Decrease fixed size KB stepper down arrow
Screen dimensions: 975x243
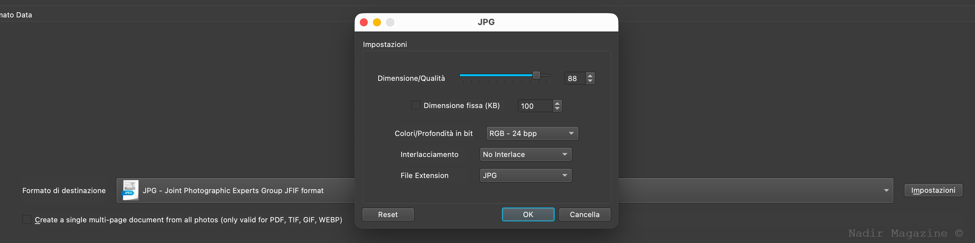[557, 108]
